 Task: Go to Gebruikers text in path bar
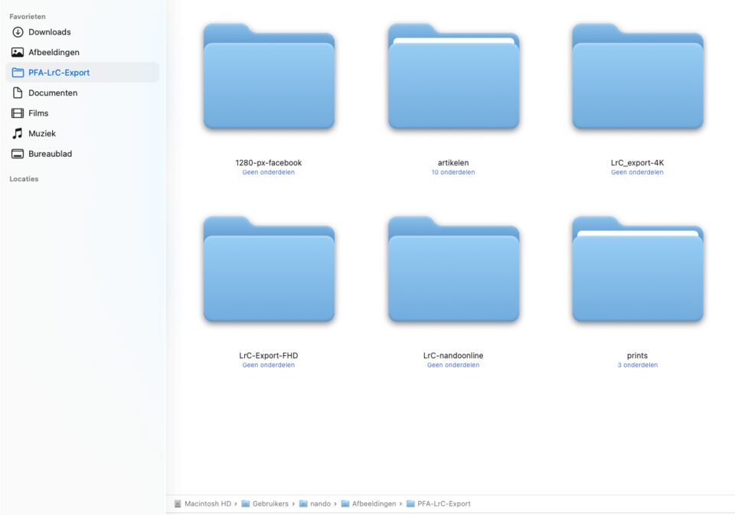point(270,504)
